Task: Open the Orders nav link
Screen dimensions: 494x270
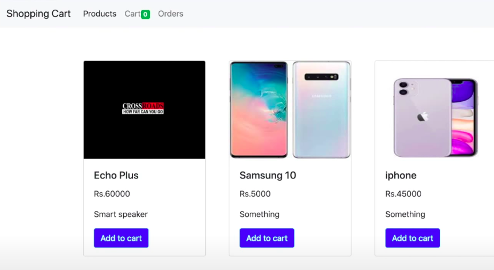Action: click(171, 14)
